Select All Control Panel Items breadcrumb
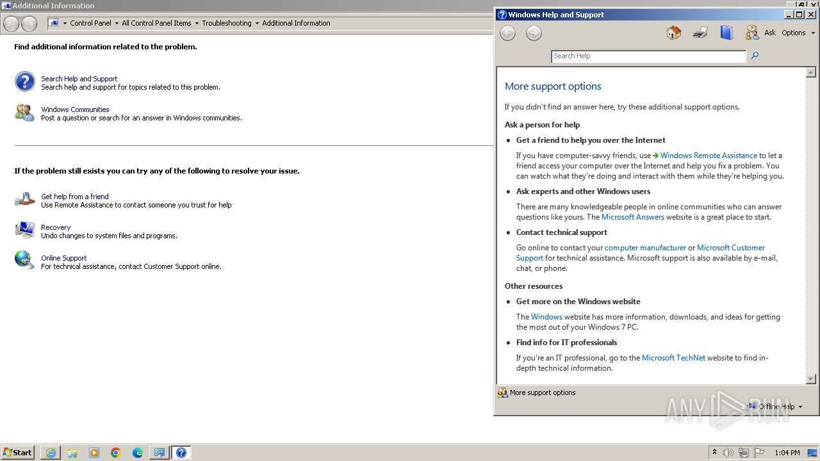 (x=156, y=23)
